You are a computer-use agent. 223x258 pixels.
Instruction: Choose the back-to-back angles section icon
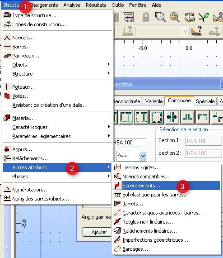[x=187, y=117]
